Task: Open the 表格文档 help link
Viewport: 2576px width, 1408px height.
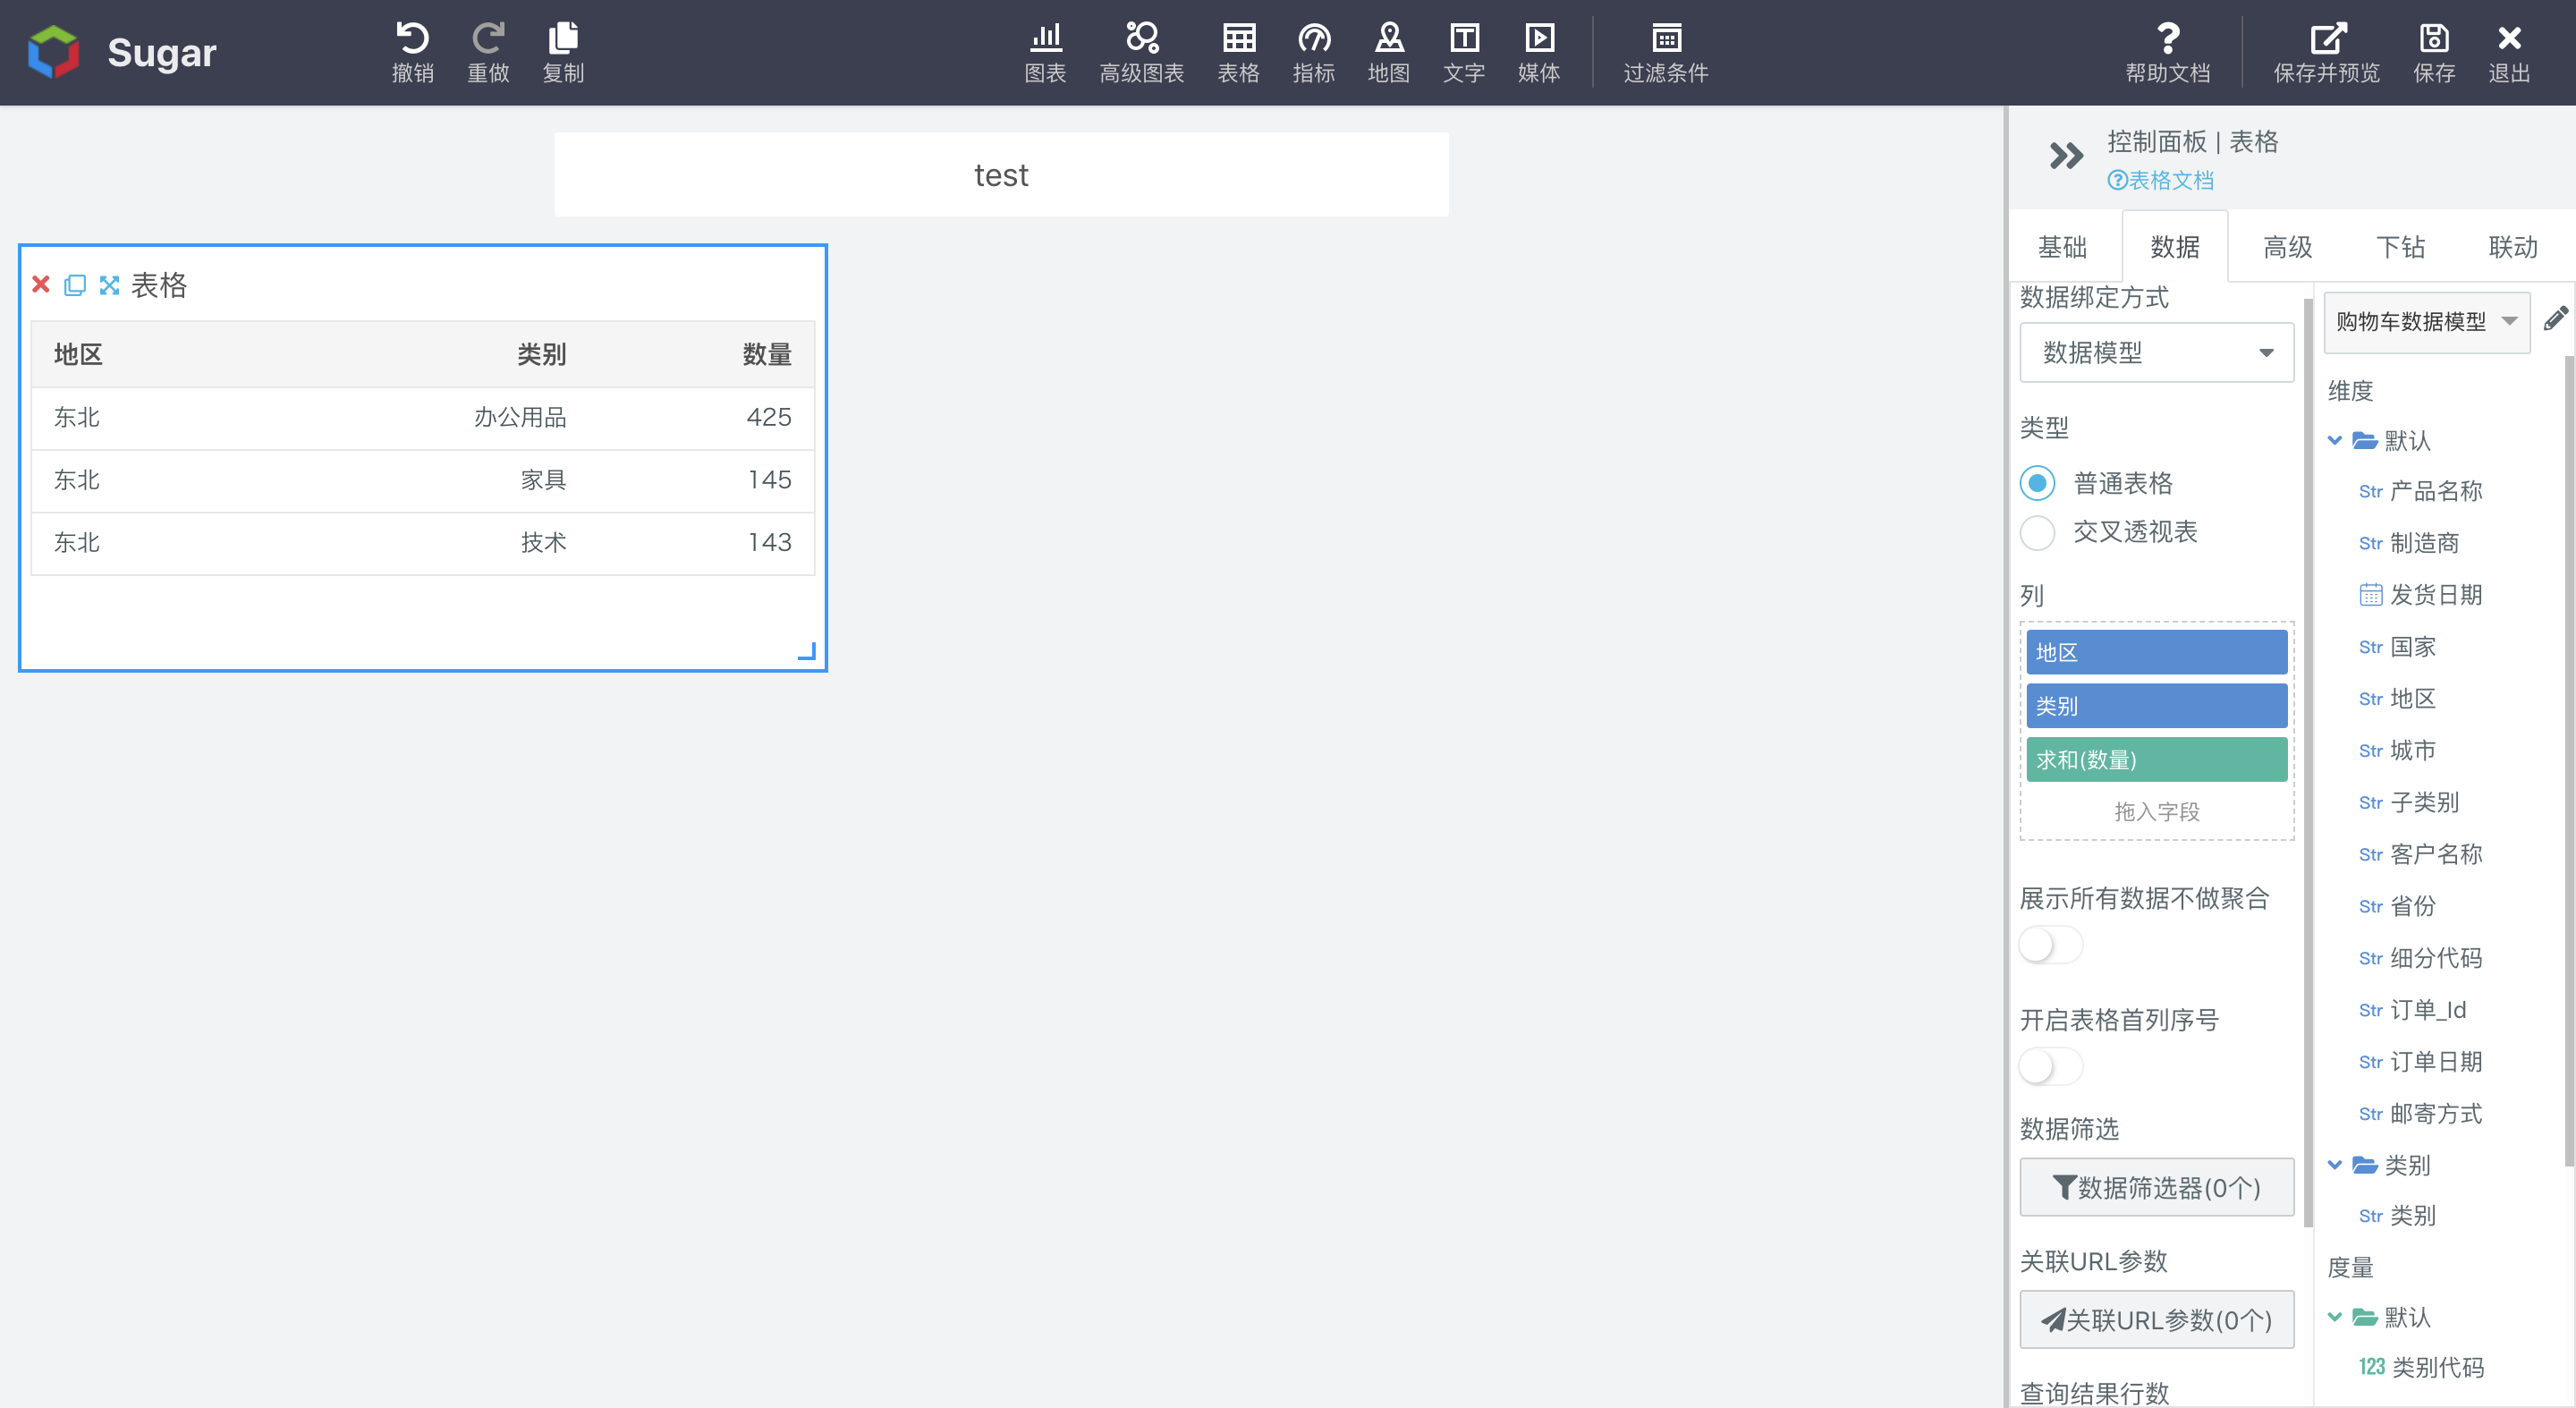Action: pos(2160,180)
